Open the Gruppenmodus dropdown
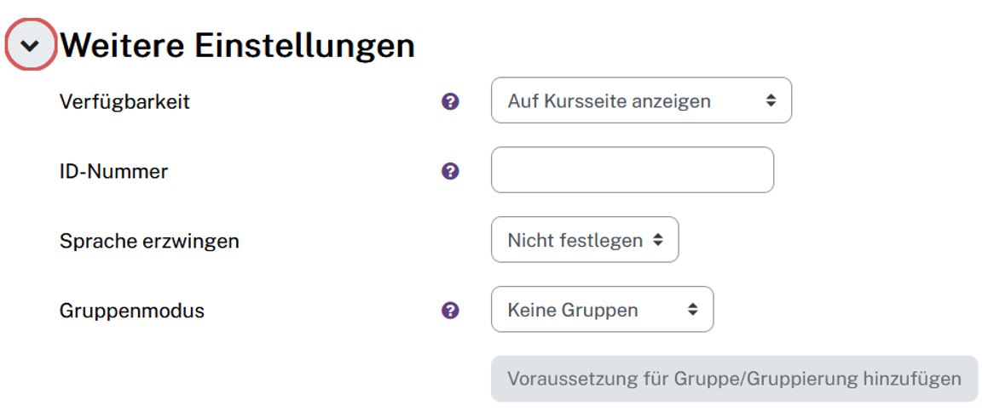This screenshot has height=417, width=988. [602, 310]
